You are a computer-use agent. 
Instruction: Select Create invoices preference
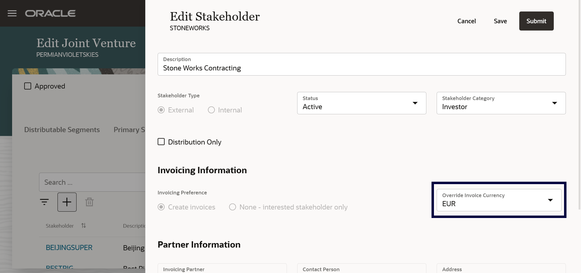click(x=161, y=207)
